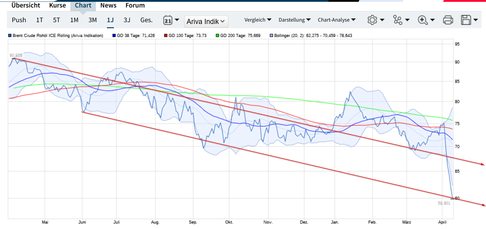Open chart settings gear icon

point(372,20)
